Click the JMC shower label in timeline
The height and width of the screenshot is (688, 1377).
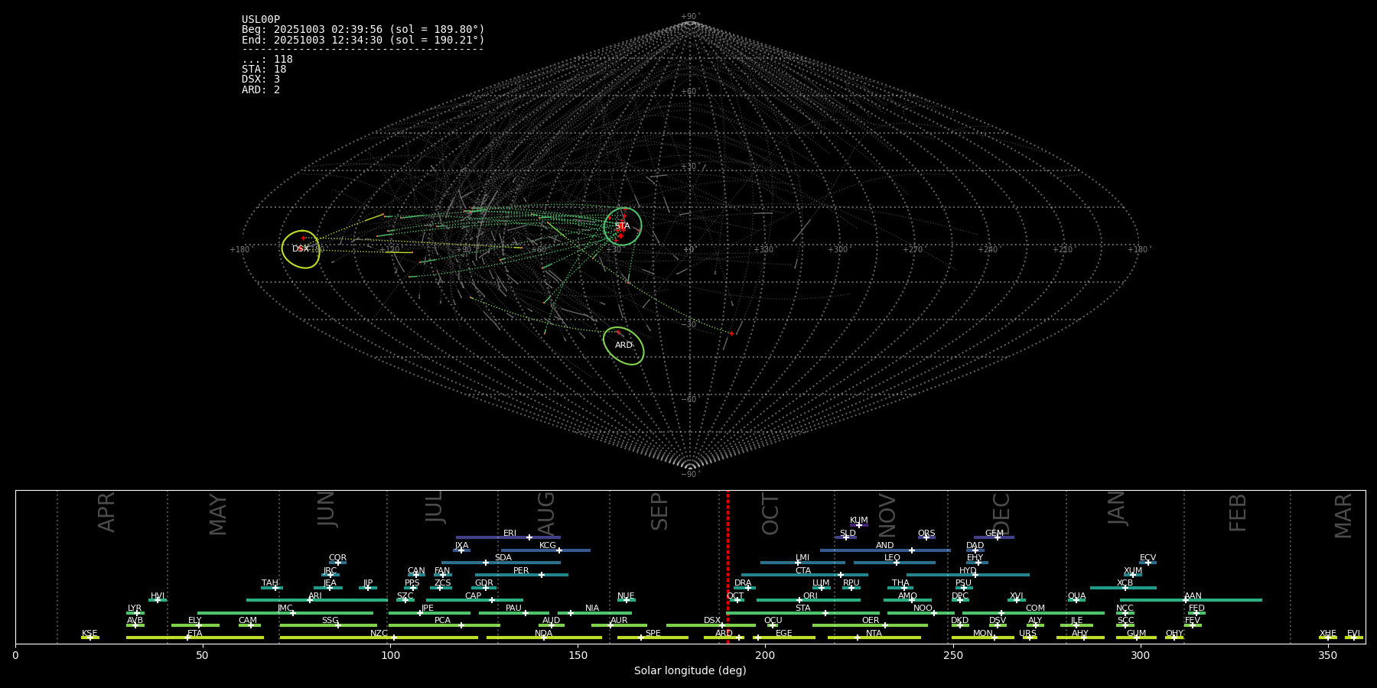(x=285, y=608)
